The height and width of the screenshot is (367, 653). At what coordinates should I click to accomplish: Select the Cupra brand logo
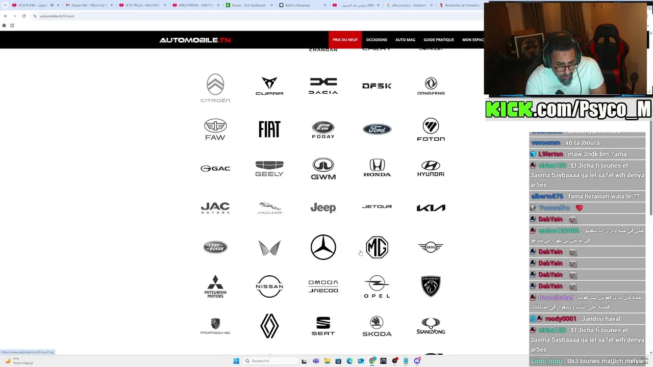tap(269, 86)
